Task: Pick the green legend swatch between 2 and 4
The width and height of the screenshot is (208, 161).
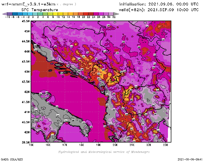Action: [x=40, y=14]
